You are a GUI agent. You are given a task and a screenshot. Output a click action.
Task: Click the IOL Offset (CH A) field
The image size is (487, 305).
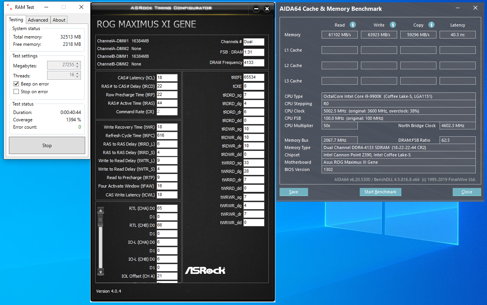coord(167,276)
